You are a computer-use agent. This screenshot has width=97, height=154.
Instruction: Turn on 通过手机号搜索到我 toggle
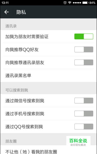pos(84,113)
